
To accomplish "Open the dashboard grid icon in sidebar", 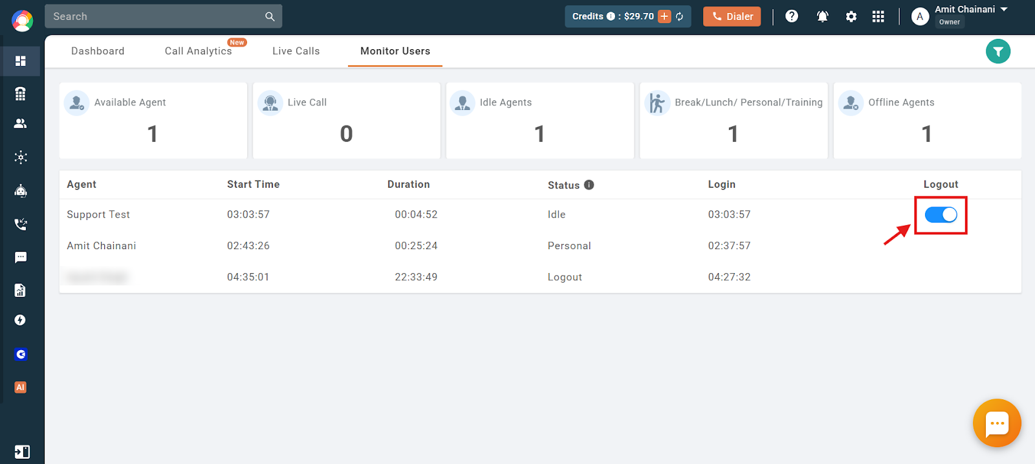I will (21, 61).
